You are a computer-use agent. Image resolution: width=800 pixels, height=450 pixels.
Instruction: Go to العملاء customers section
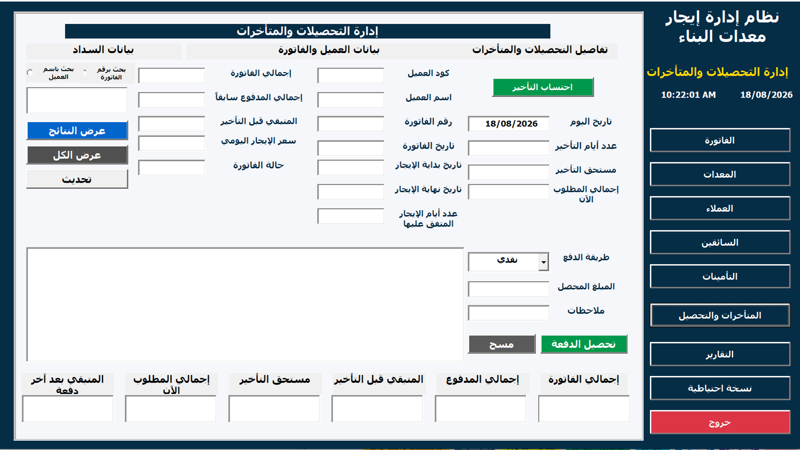coord(720,208)
